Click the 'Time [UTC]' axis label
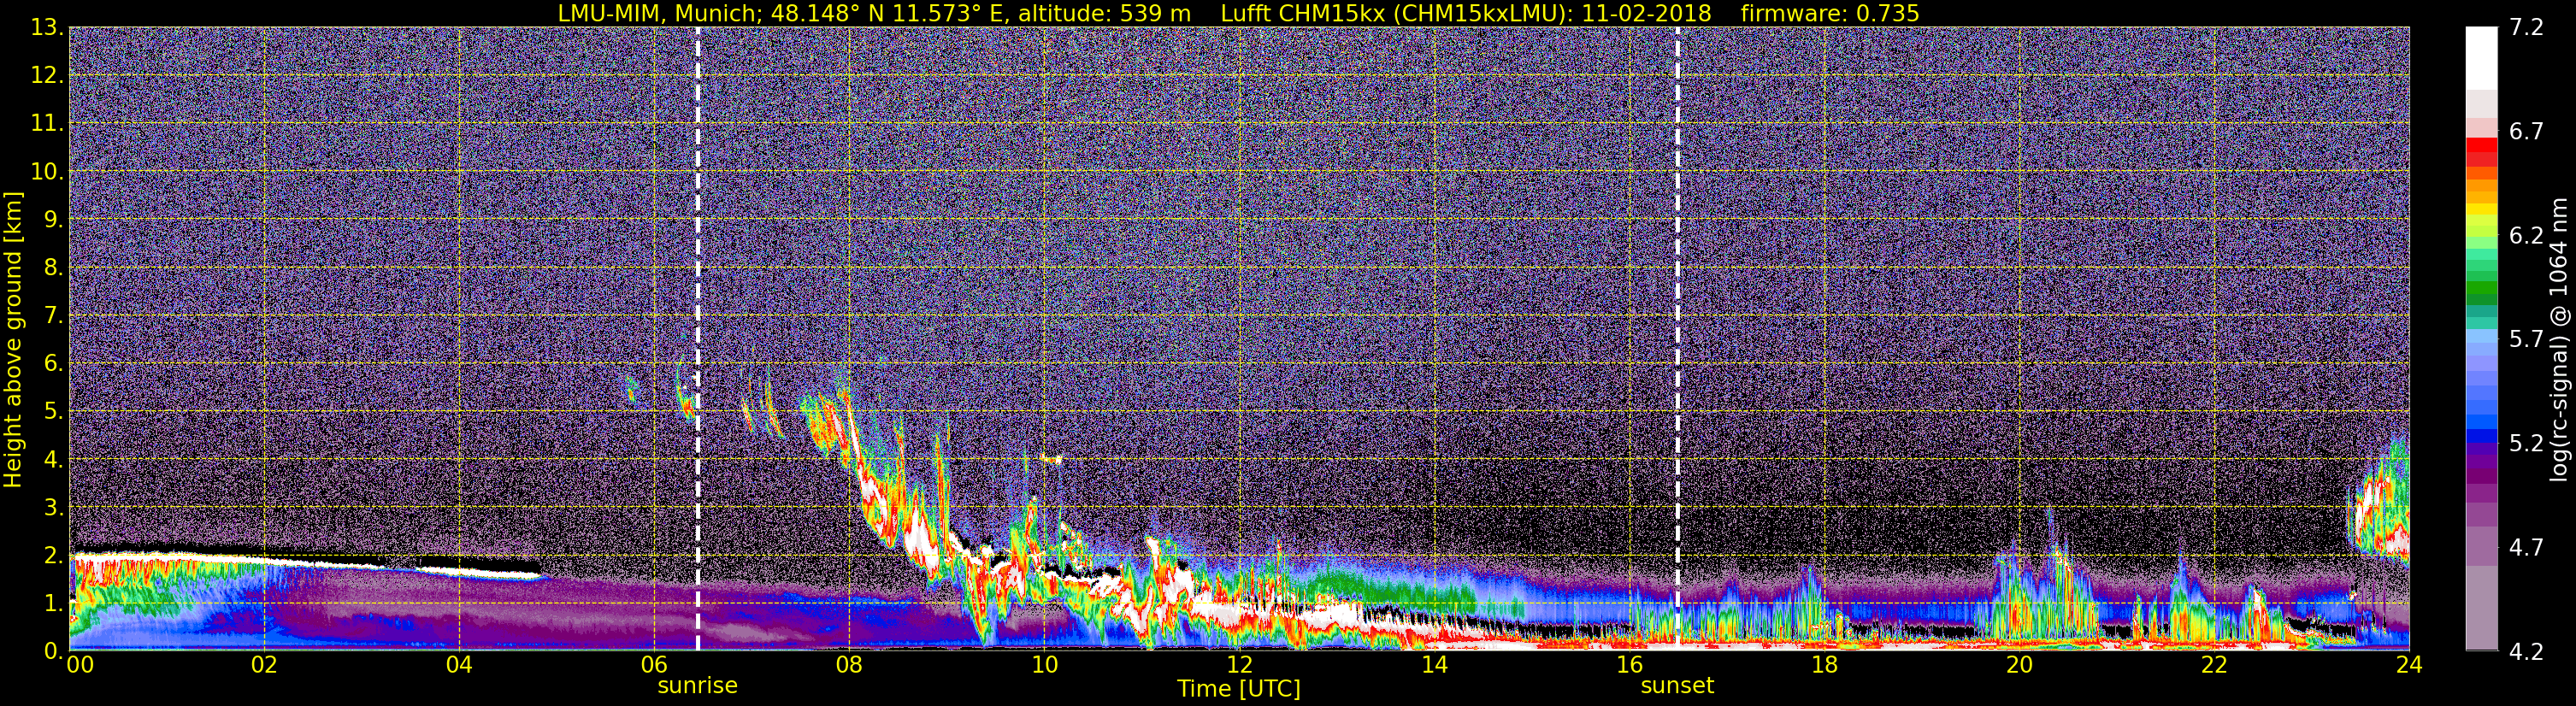 (1239, 689)
